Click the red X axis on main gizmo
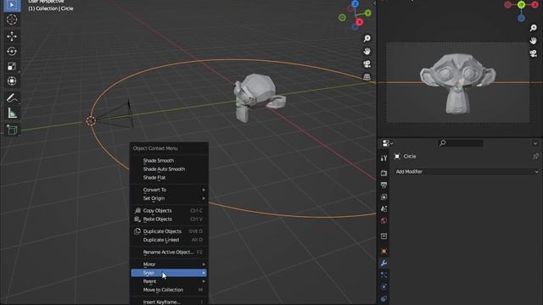 pyautogui.click(x=360, y=22)
